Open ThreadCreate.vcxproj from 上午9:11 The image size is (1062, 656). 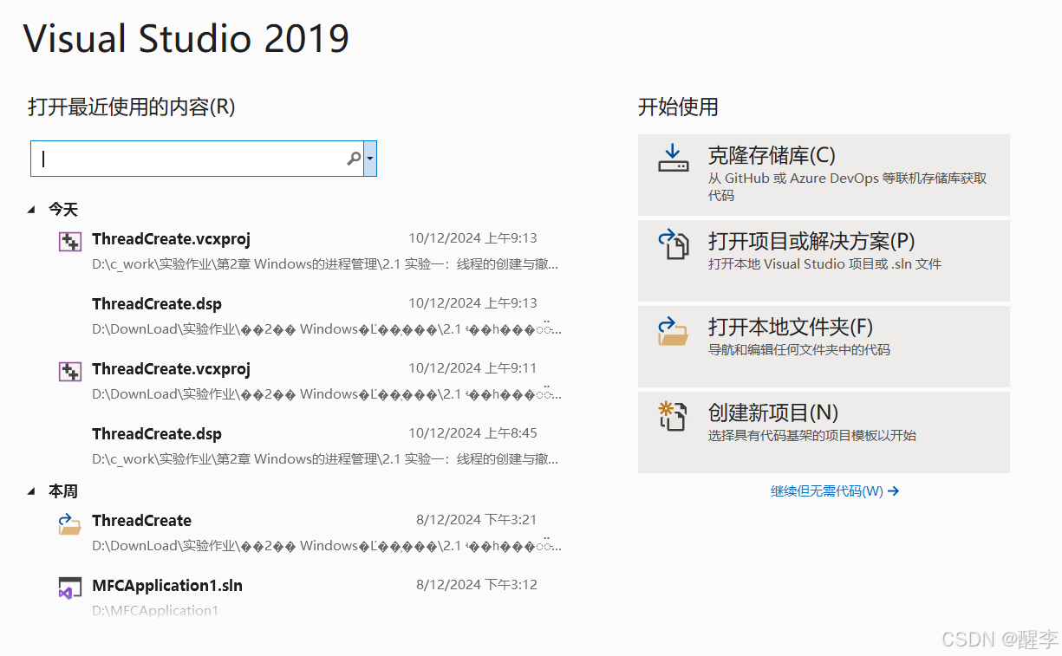click(x=308, y=380)
